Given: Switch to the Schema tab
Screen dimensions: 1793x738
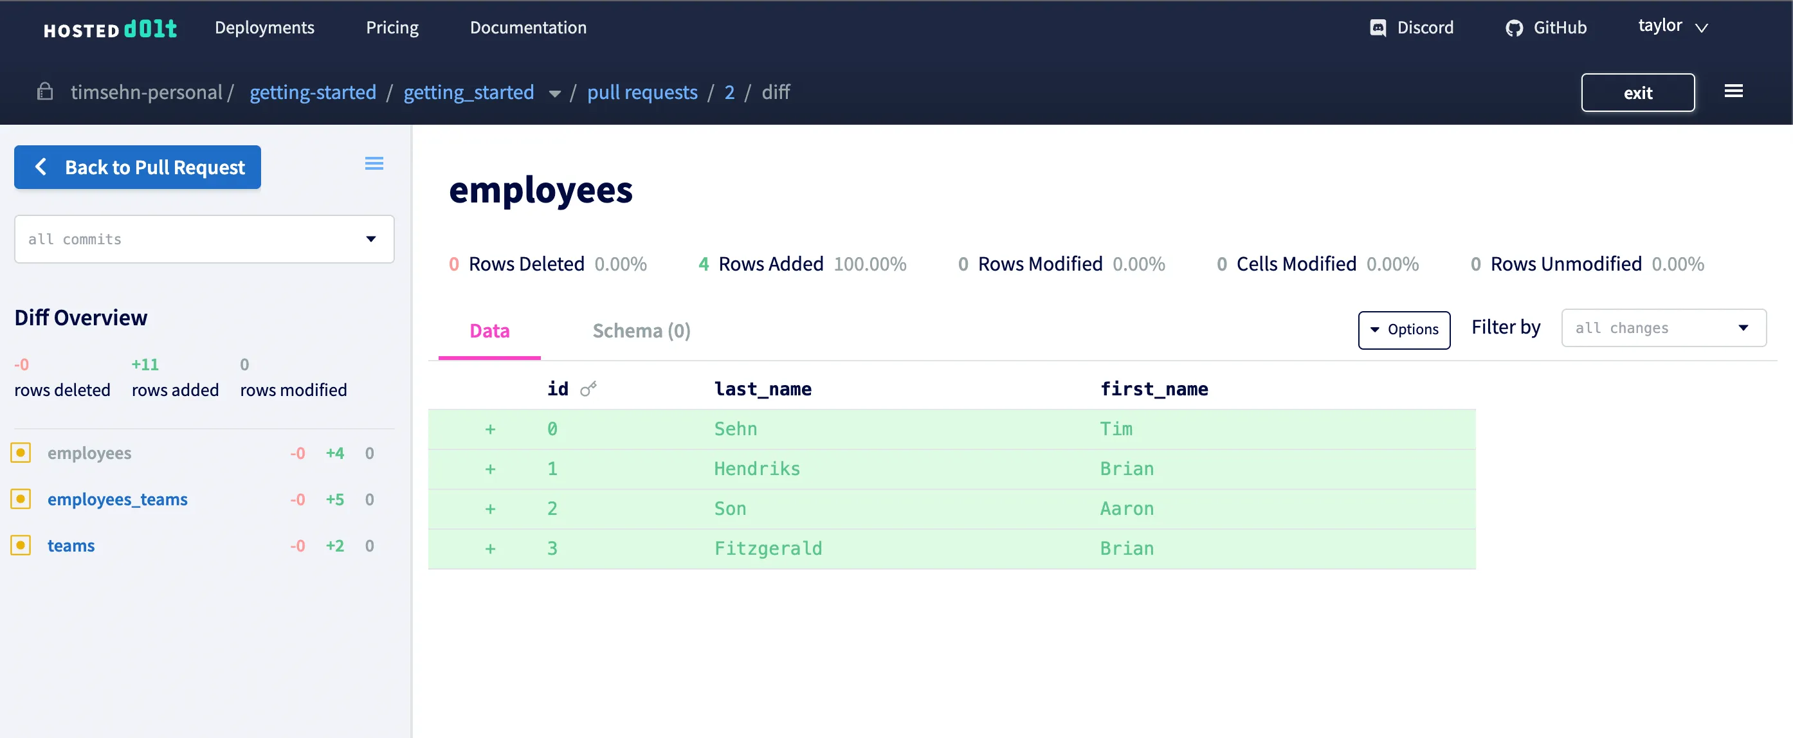Looking at the screenshot, I should (641, 330).
